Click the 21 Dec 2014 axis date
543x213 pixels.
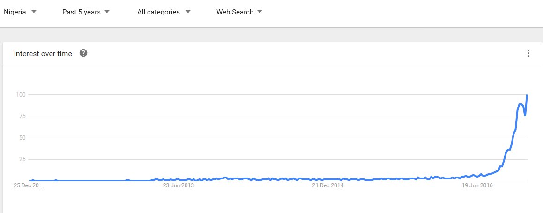click(x=328, y=185)
